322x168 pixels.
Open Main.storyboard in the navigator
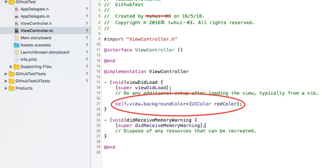click(x=36, y=38)
